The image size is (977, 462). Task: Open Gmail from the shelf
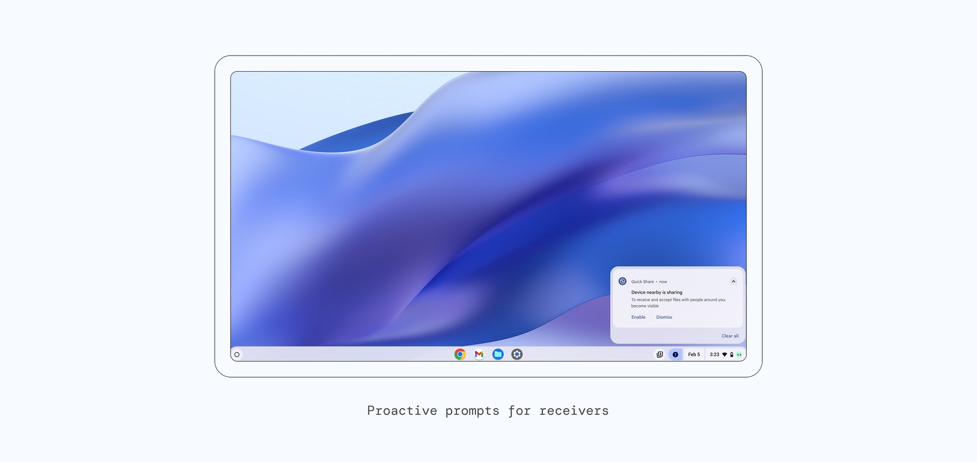coord(479,355)
